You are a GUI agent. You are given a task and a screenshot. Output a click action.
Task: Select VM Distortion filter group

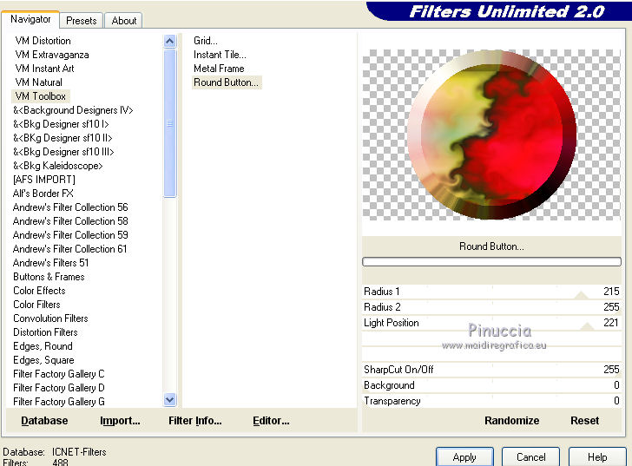(x=43, y=41)
